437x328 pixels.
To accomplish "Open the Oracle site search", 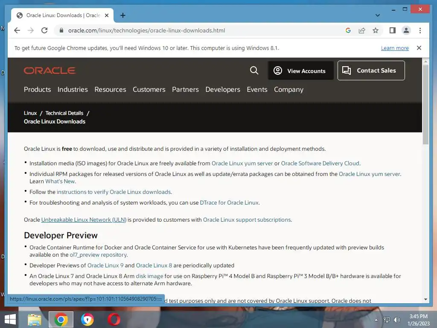I will coord(254,70).
